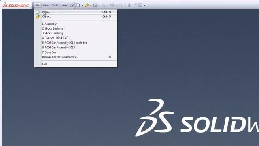Click the Save toolbar icon
This screenshot has height=146, width=259.
[x=96, y=5]
